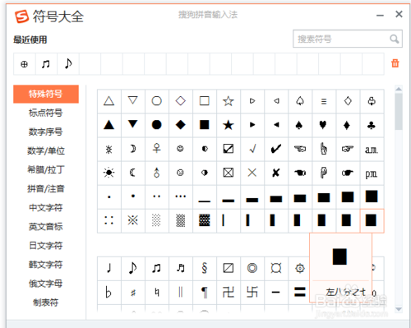411x328 pixels.
Task: Insert solid diamond ◆ symbol
Action: pos(181,125)
